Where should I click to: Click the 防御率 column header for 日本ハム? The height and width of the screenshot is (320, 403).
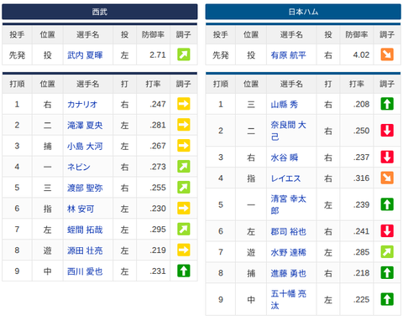pos(356,34)
